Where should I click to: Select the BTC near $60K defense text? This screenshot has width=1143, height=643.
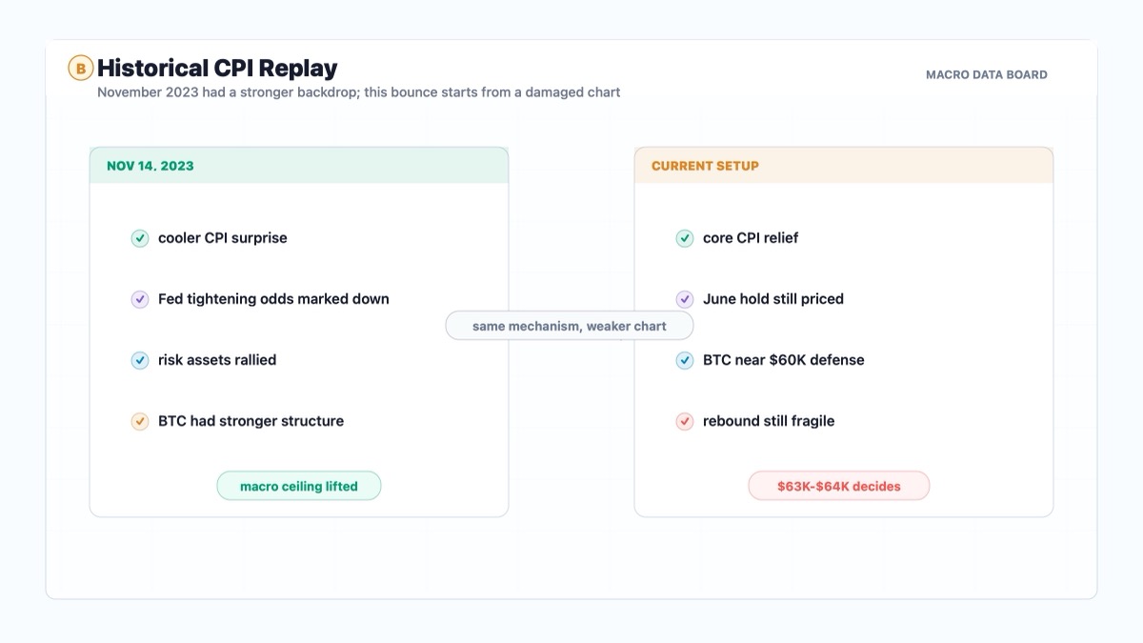click(784, 360)
